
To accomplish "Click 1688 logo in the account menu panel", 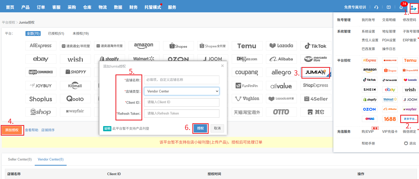I will [390, 119].
